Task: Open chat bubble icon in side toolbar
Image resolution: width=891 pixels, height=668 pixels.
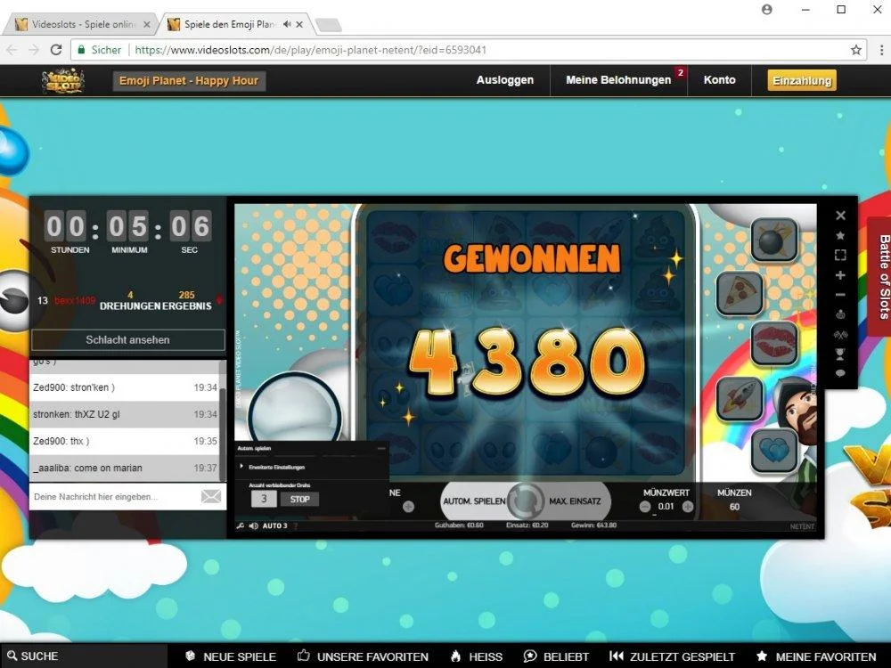Action: click(840, 373)
